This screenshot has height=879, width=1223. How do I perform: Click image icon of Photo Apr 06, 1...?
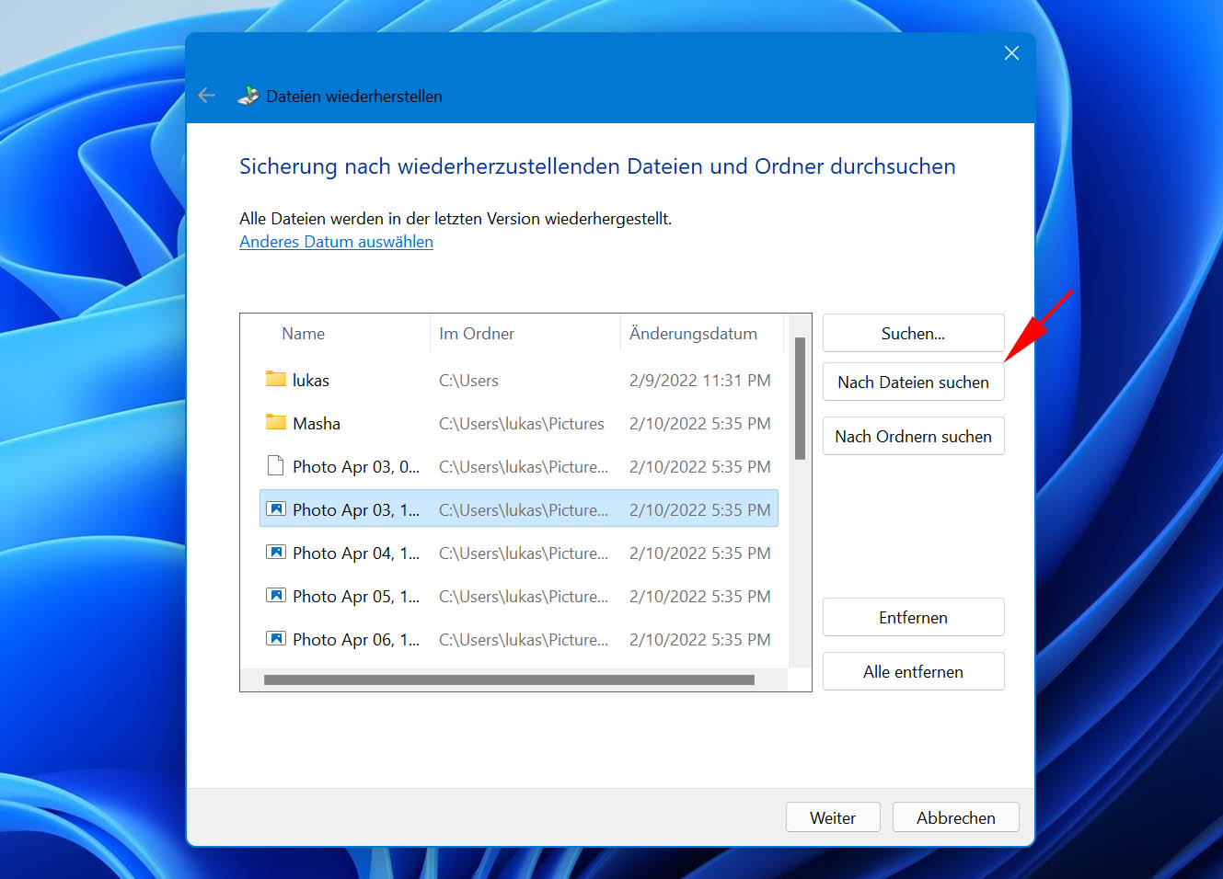pos(275,638)
